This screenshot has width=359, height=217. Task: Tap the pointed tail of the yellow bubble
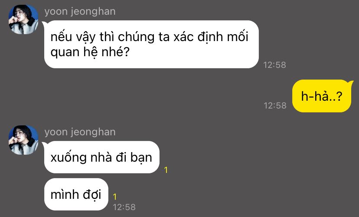[350, 83]
